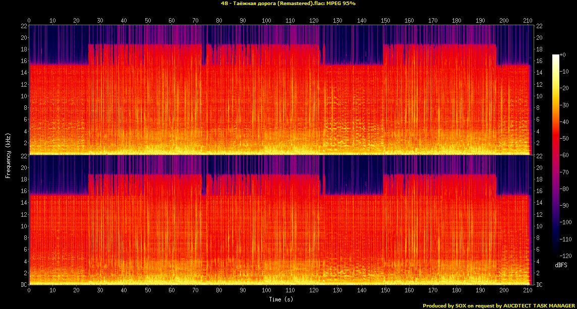Click the DC label at bottom-left axis
This screenshot has width=577, height=309.
(24, 285)
